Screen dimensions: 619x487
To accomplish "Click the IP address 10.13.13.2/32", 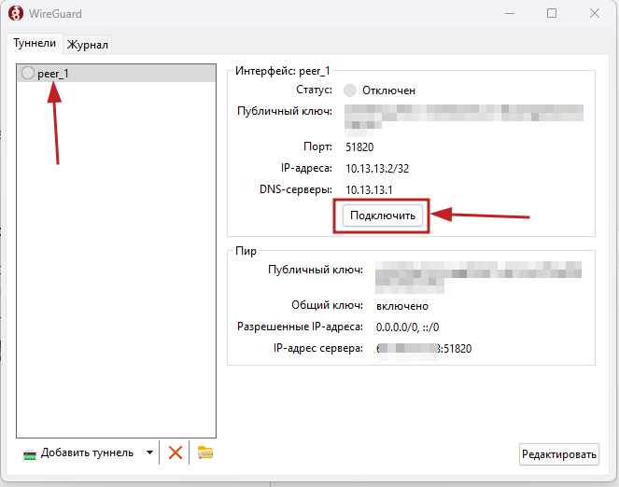I will pos(377,169).
